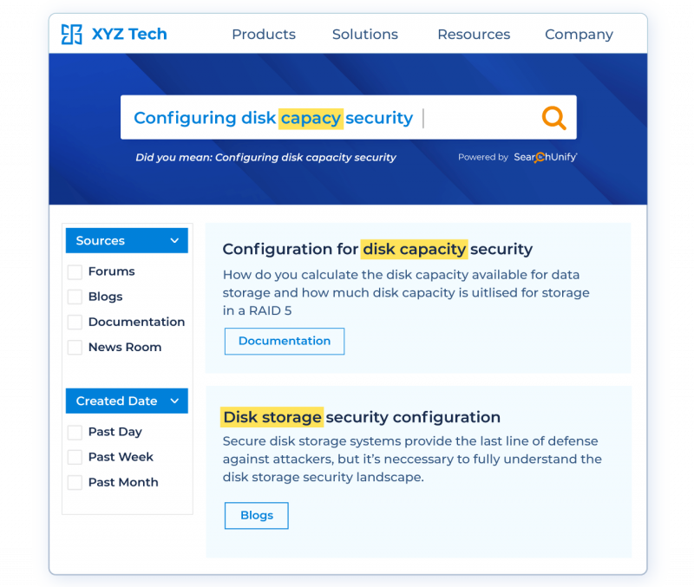
Task: Check the Past Month filter checkbox
Action: pos(75,482)
